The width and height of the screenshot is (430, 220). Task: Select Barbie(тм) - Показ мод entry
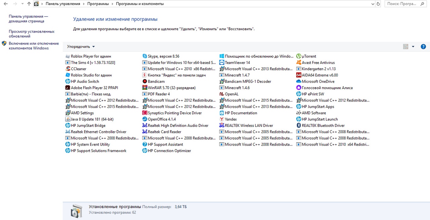(88, 94)
